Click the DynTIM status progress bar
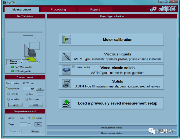The height and width of the screenshot is (139, 180). 25,32
